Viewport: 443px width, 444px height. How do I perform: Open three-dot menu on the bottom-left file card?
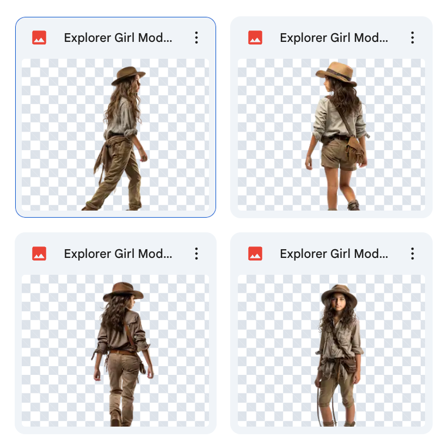[196, 254]
